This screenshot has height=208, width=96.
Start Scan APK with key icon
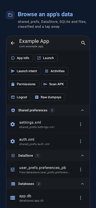pyautogui.click(x=54, y=84)
